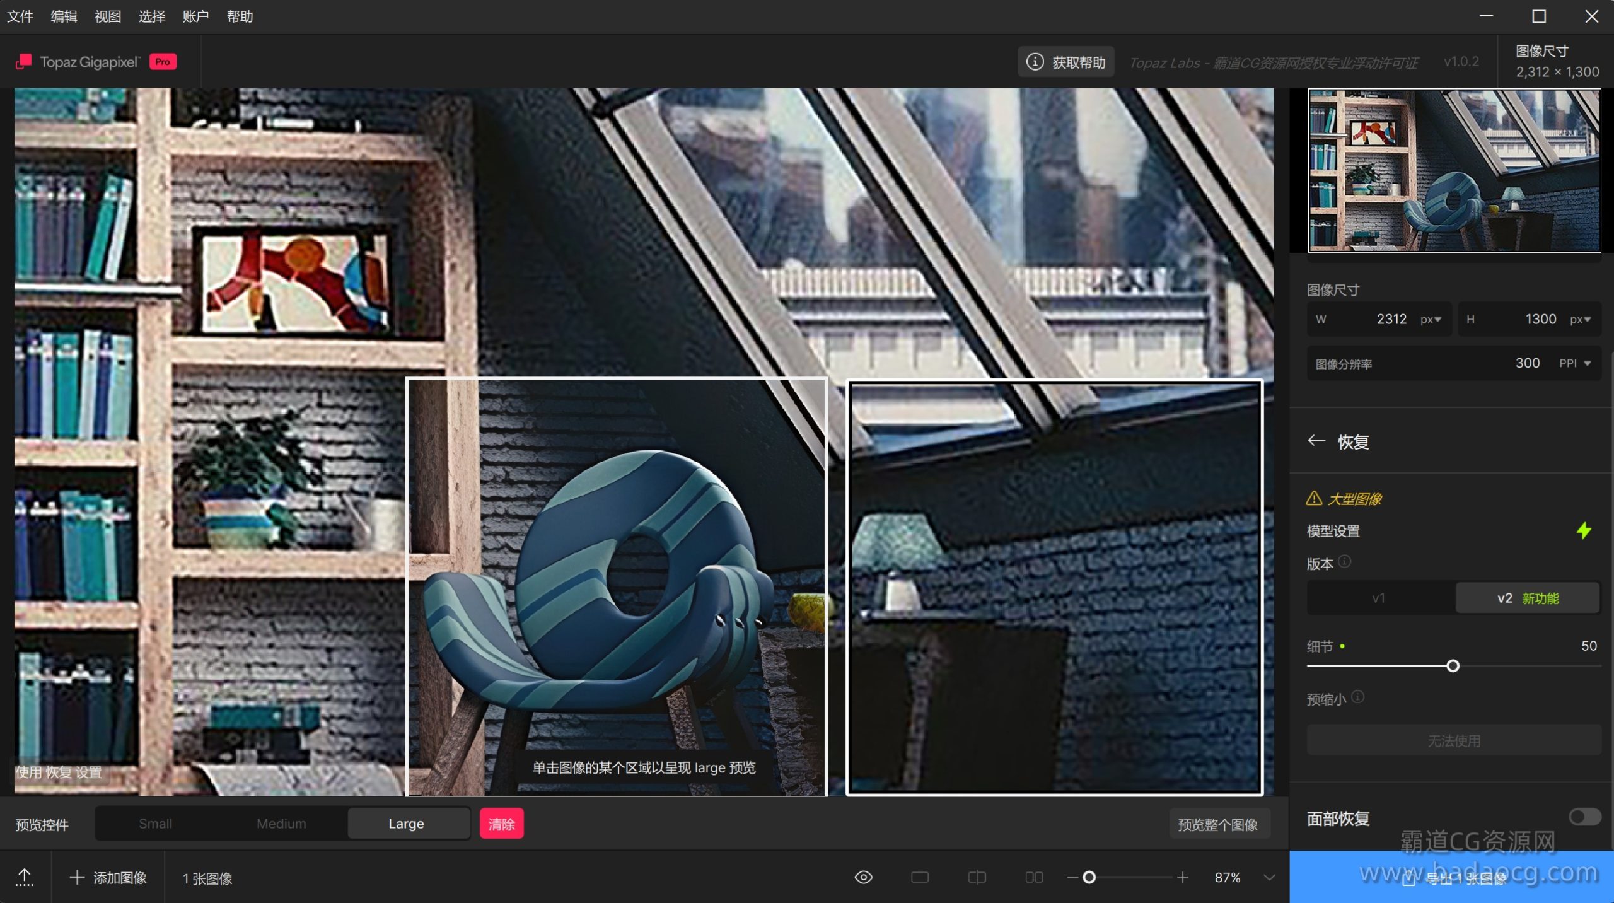Image resolution: width=1614 pixels, height=903 pixels.
Task: Click the zoom in plus icon
Action: (x=1183, y=877)
